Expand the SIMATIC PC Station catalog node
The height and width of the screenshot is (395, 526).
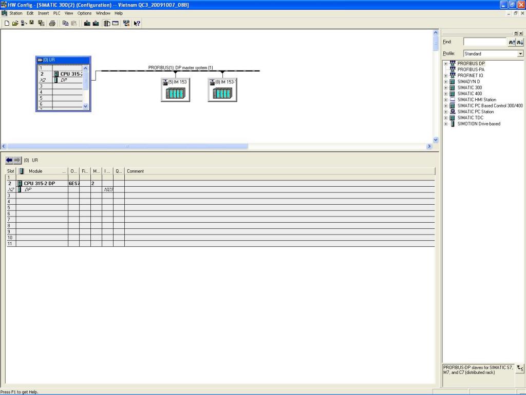(x=445, y=112)
